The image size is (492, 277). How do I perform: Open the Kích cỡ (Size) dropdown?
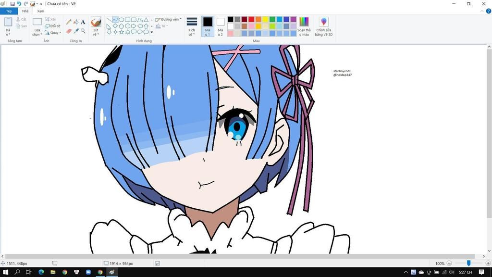coord(192,26)
